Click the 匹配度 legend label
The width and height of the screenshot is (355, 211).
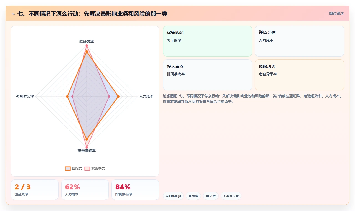coord(77,168)
